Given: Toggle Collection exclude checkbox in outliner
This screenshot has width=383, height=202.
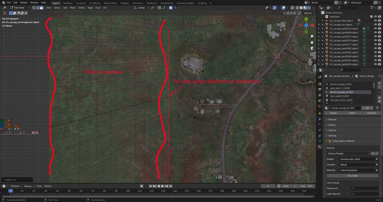Looking at the screenshot, I should coord(371,16).
